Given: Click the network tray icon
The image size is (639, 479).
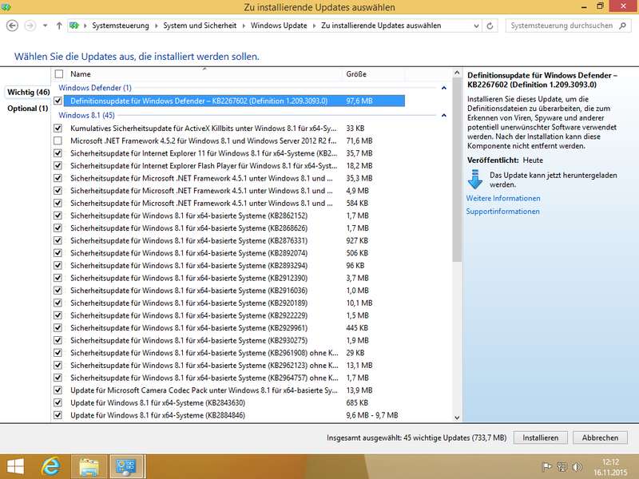Looking at the screenshot, I should pos(562,467).
